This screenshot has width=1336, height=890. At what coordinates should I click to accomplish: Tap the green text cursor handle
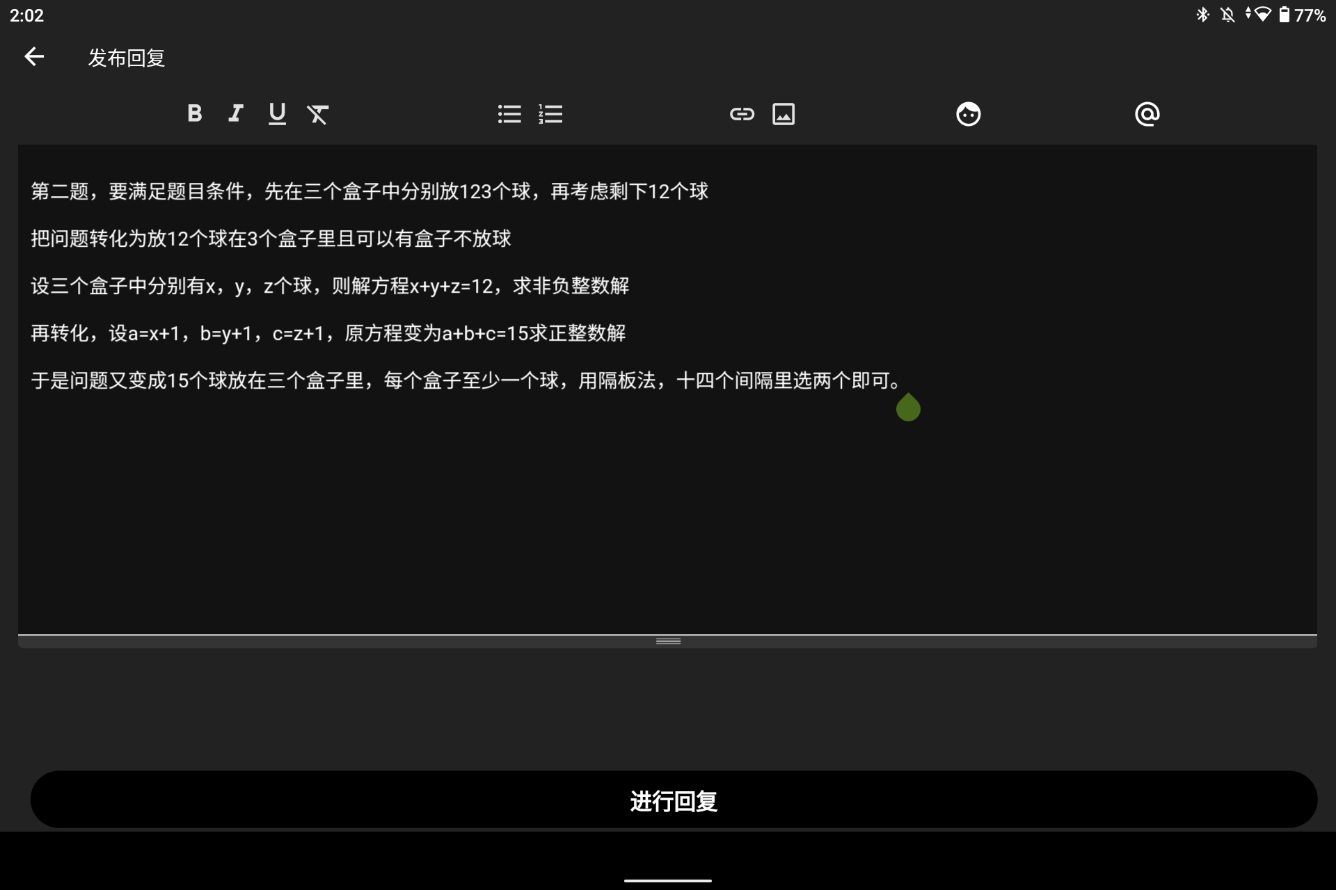(908, 407)
